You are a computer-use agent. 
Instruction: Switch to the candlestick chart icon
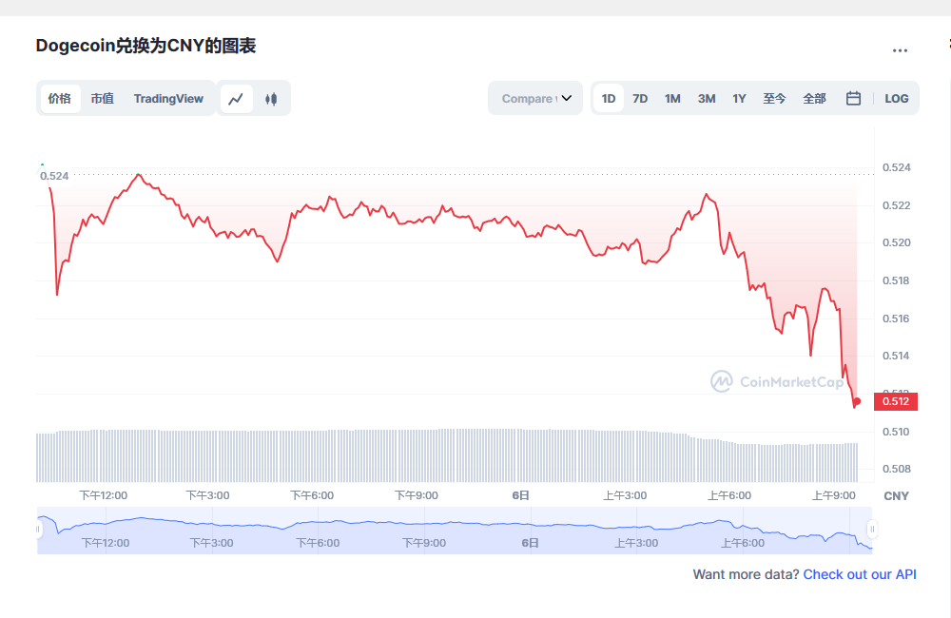click(x=271, y=98)
